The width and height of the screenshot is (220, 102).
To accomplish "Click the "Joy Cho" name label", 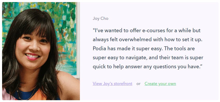I will click(100, 19).
